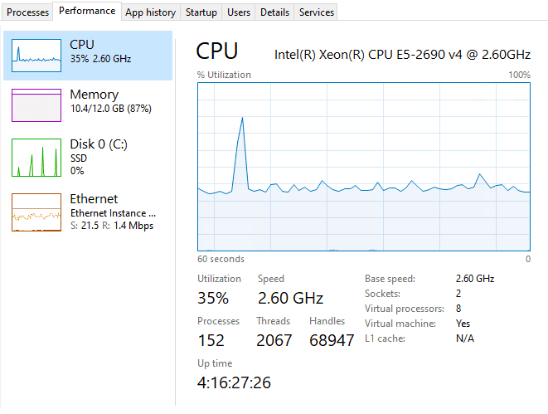Click the Handles count 68947
The height and width of the screenshot is (414, 548).
pyautogui.click(x=332, y=340)
